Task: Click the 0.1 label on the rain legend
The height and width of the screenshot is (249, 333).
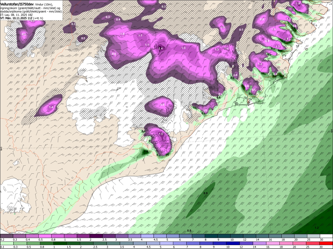Action: (2, 247)
